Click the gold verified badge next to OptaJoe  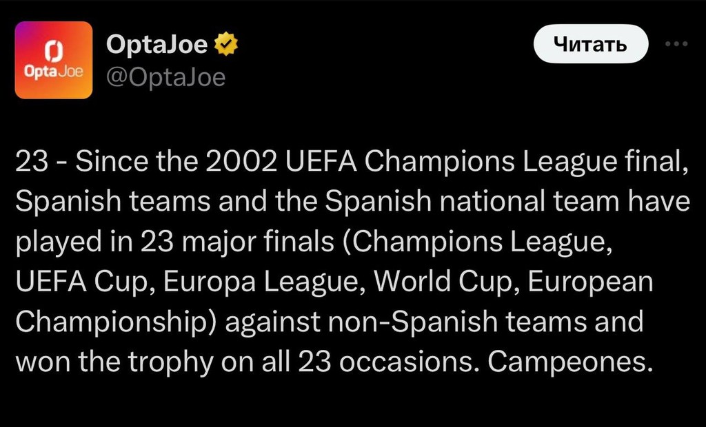[225, 44]
